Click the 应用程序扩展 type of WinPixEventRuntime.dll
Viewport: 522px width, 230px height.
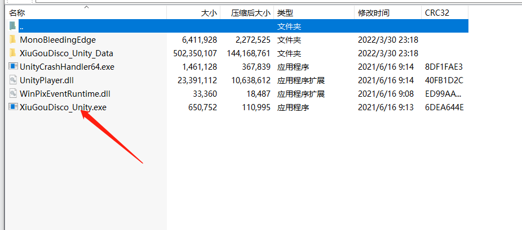(x=301, y=94)
